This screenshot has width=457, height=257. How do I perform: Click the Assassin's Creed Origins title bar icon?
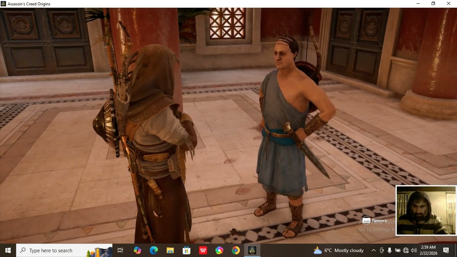tap(4, 4)
